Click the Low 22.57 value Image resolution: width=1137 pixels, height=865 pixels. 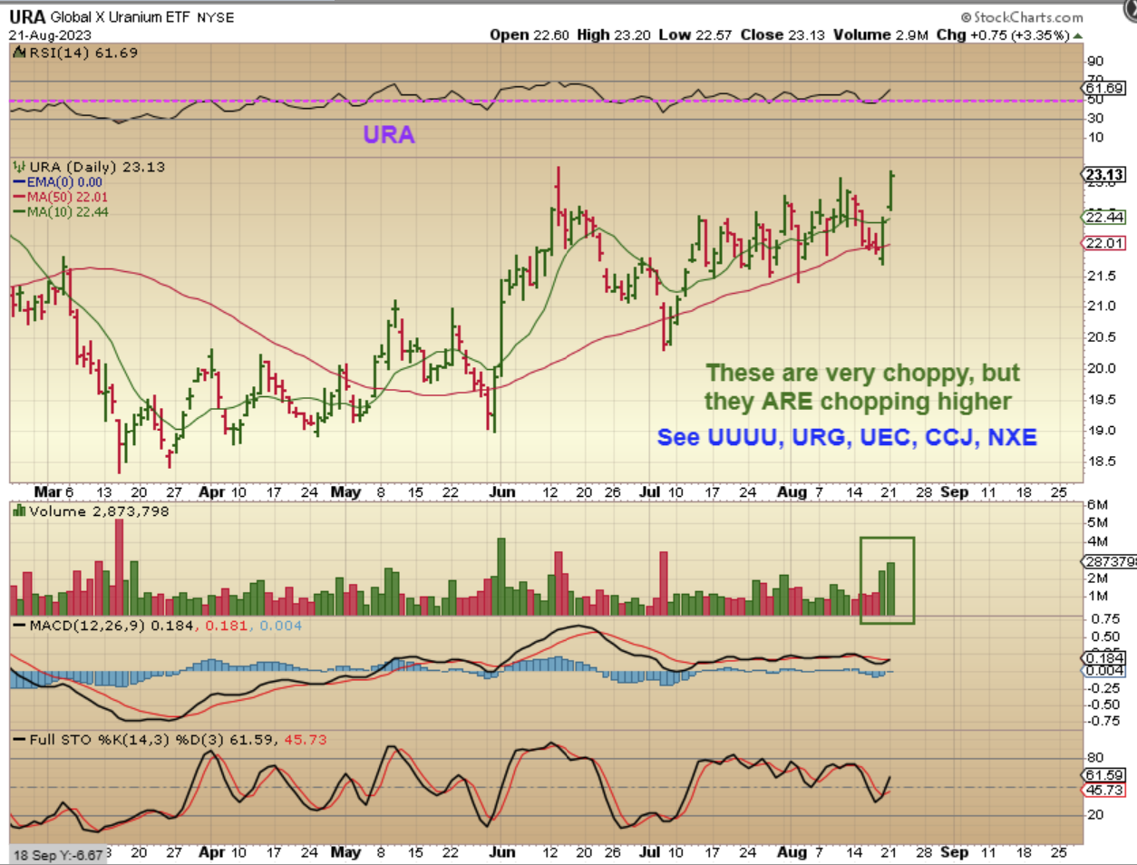coord(695,34)
